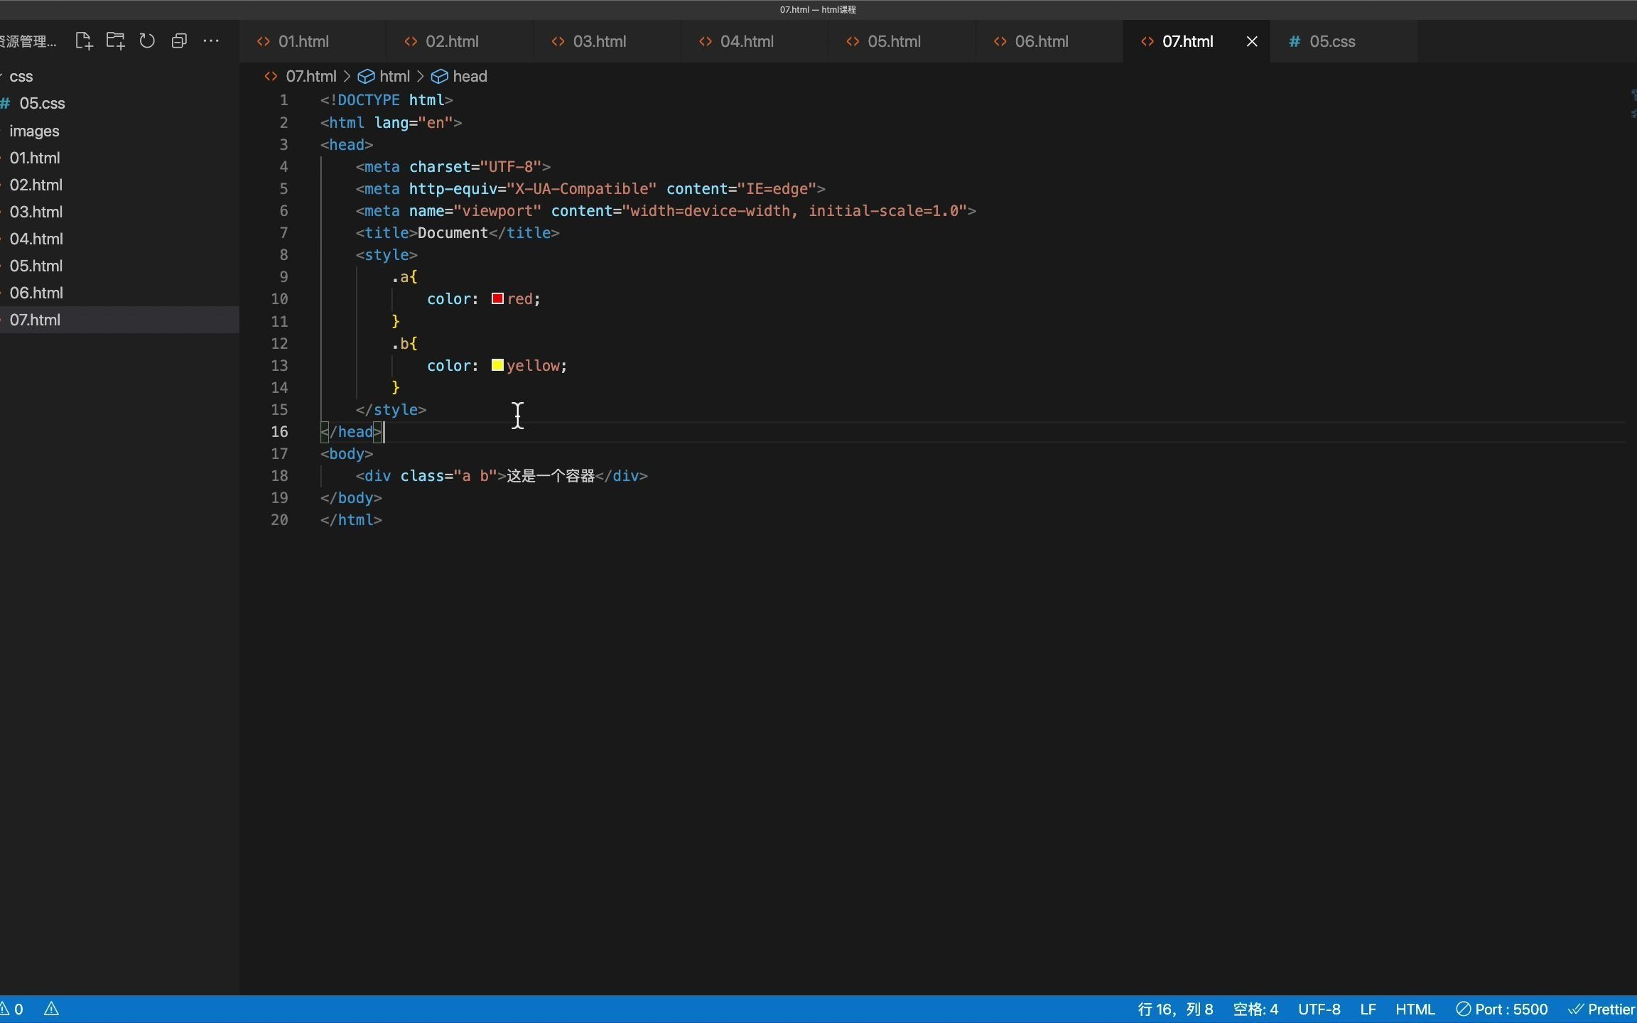Click the closing html tag on line 20
The width and height of the screenshot is (1637, 1023).
pyautogui.click(x=351, y=520)
